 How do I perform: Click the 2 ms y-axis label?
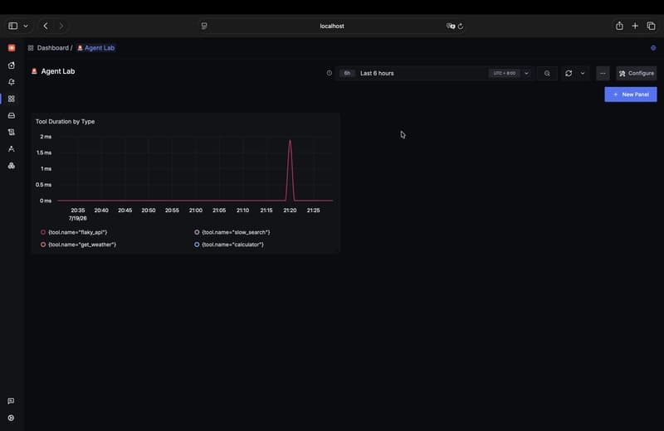pos(46,137)
